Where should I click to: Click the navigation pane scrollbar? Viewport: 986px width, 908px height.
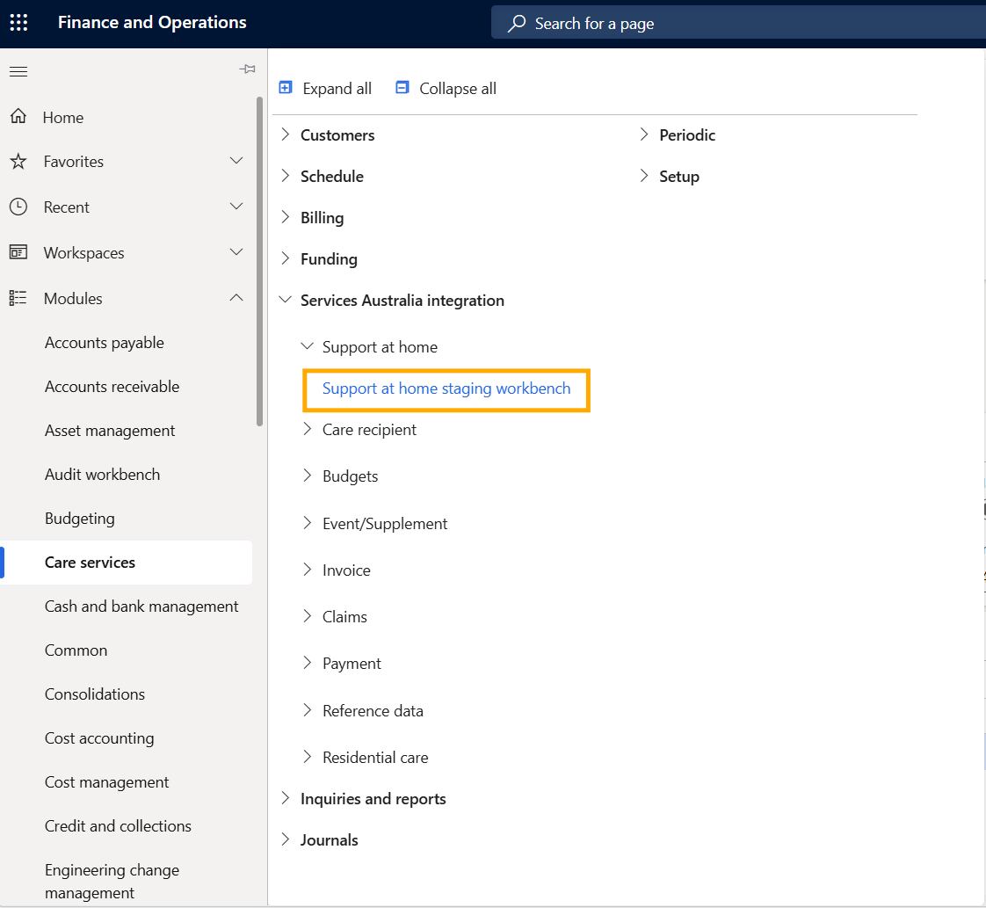tap(259, 262)
